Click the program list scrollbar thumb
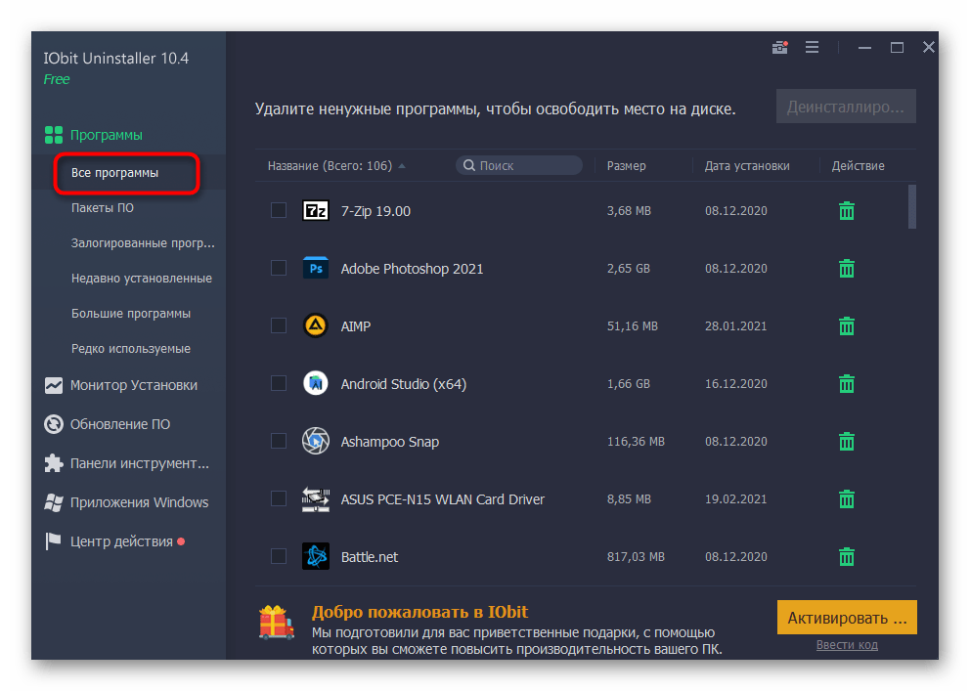Viewport: 970px width, 691px height. (x=912, y=206)
